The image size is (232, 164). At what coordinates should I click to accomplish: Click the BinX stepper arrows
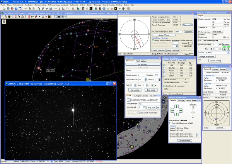pyautogui.click(x=135, y=85)
